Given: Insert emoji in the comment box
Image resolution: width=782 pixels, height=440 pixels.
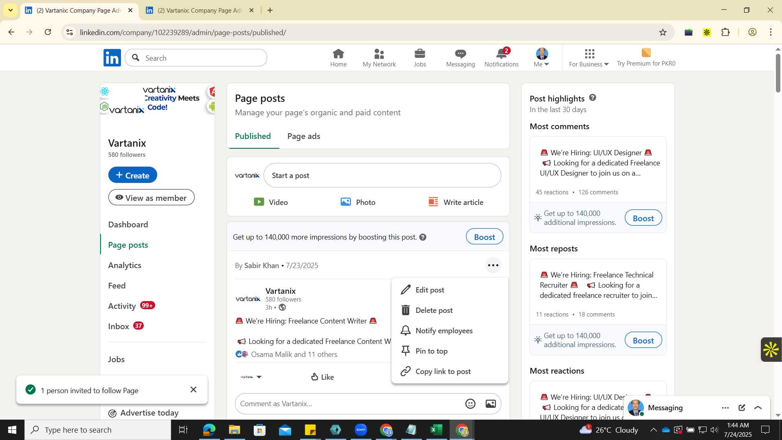Looking at the screenshot, I should click(470, 404).
